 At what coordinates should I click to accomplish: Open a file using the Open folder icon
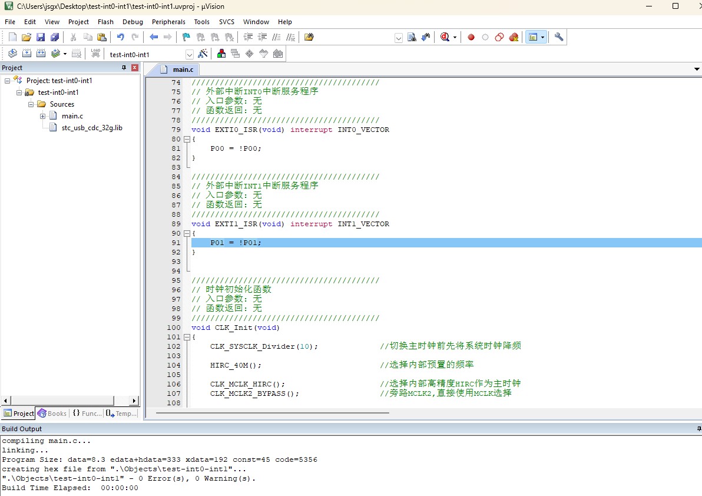click(x=27, y=37)
